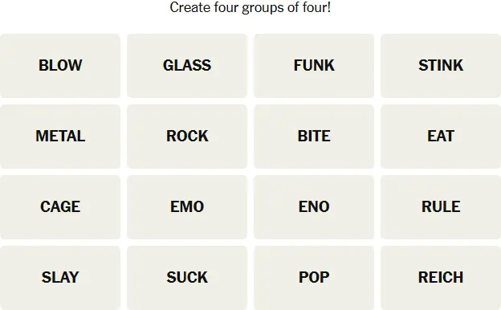This screenshot has width=501, height=310.
Task: Select the BLOW word tile
Action: [x=60, y=66]
